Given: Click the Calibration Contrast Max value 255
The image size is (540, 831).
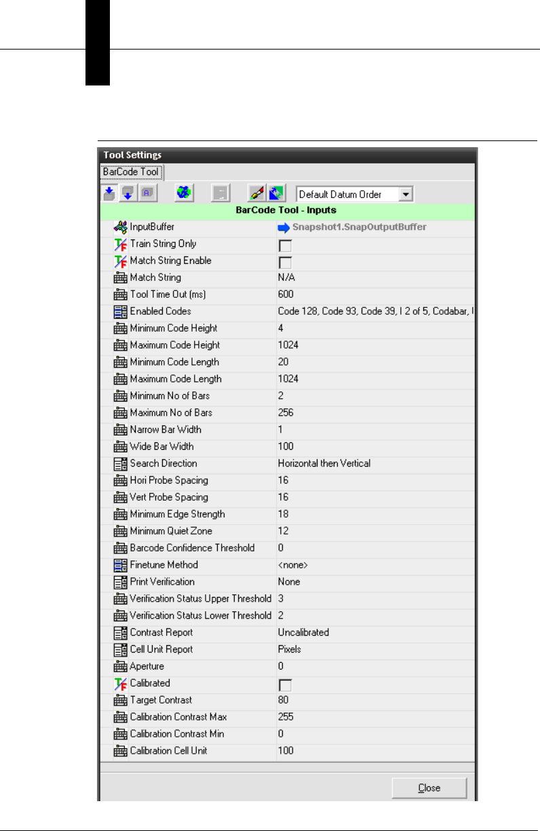Looking at the screenshot, I should 286,717.
